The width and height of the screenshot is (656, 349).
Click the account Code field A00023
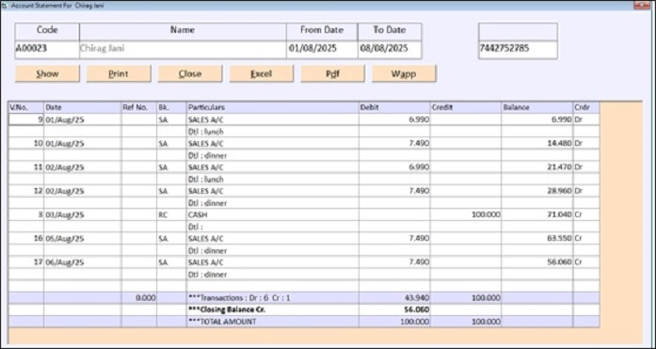click(47, 49)
